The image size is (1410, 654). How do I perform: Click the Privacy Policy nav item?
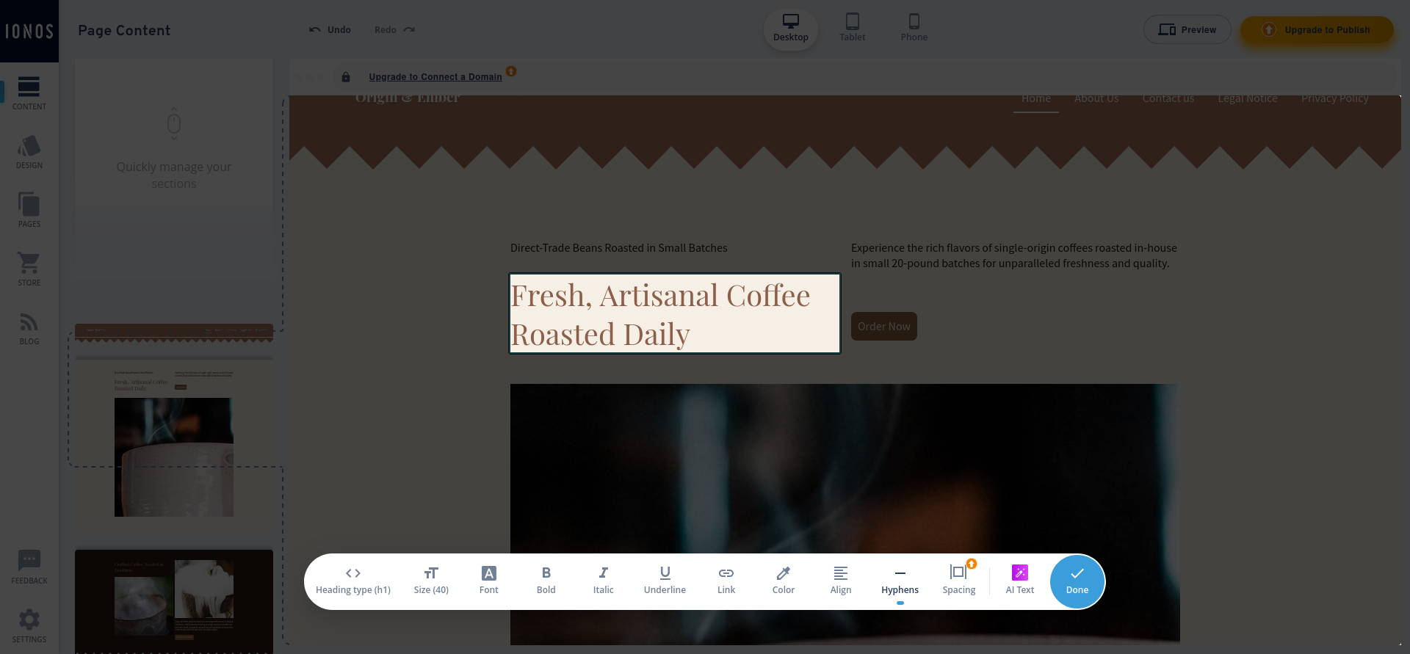(x=1335, y=98)
